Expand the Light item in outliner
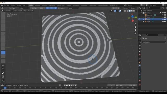The image size is (167, 94). click(144, 21)
